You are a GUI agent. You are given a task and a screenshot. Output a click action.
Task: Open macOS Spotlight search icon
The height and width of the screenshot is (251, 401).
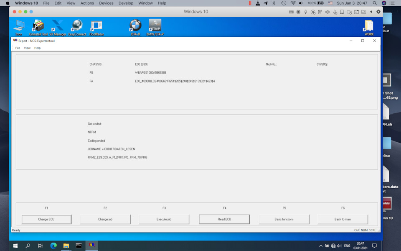[375, 3]
